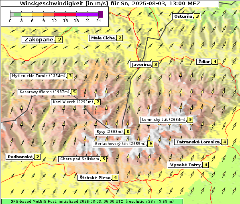Viewport: 240px width, 204px height.
Task: Click the purple legend swatch at 24
Action: pyautogui.click(x=101, y=14)
